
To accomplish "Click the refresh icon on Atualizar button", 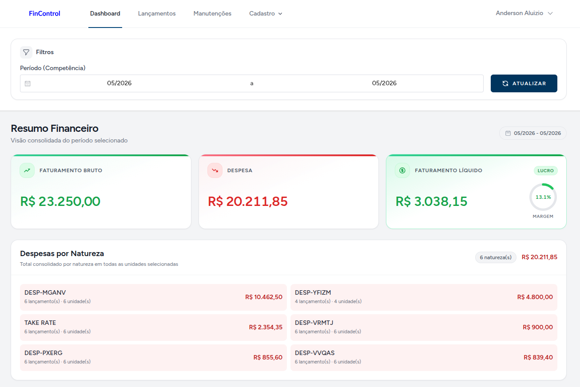I will [x=505, y=83].
